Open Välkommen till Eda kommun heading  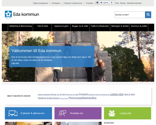click(x=36, y=51)
